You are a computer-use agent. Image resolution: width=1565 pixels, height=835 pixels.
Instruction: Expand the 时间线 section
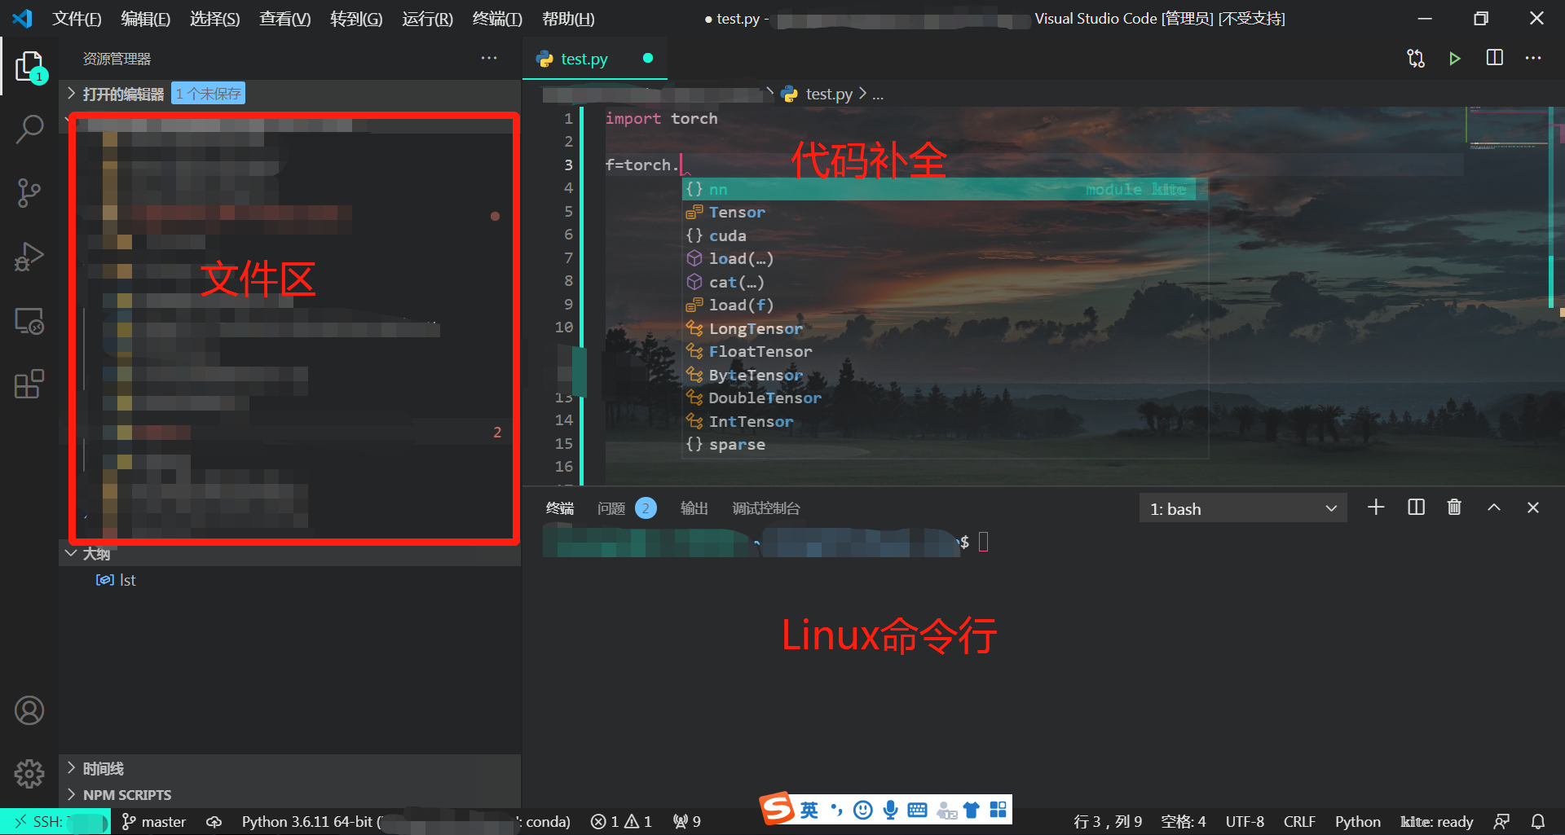click(289, 768)
